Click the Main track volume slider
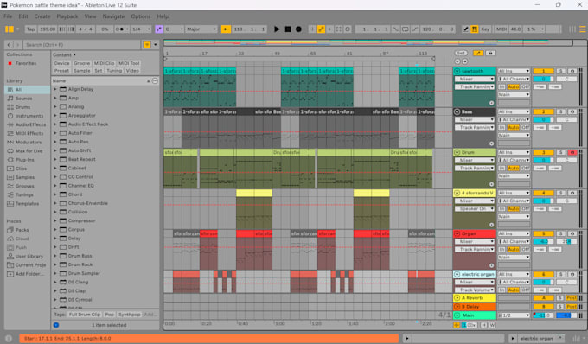 click(543, 315)
